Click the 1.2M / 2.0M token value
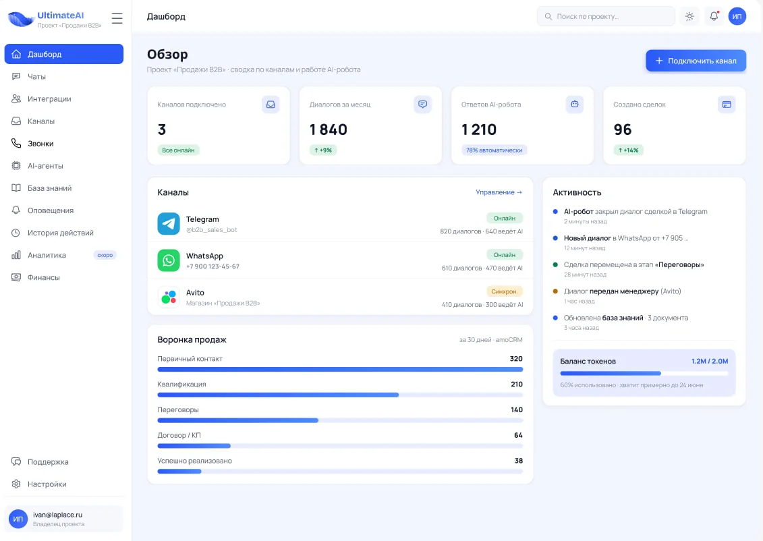The width and height of the screenshot is (763, 541). coord(710,361)
